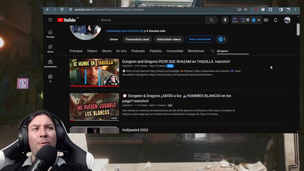Click the browser forward arrow

55,9
